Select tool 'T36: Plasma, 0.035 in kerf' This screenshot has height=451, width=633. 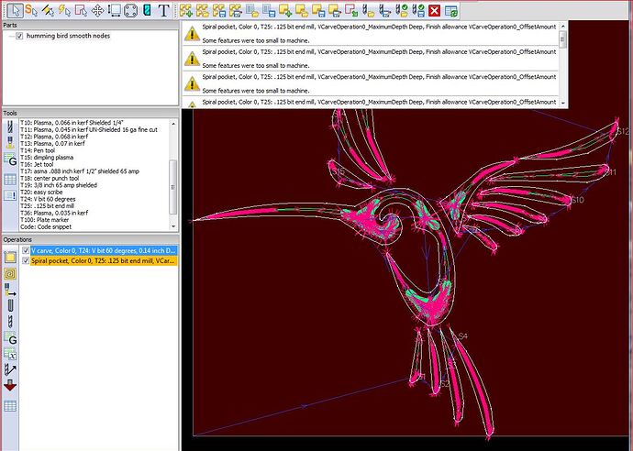(x=54, y=213)
